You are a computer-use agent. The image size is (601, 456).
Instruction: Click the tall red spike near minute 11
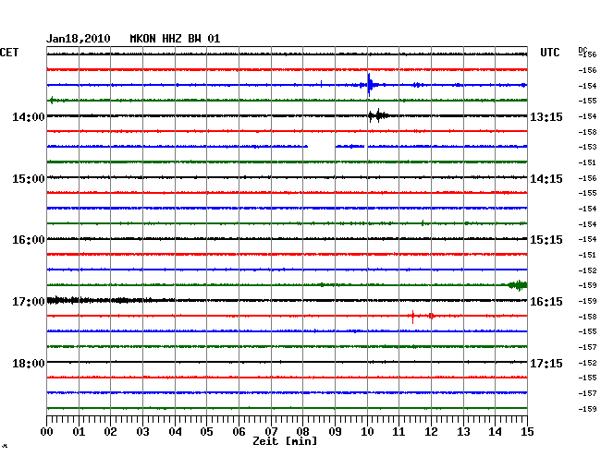412,317
